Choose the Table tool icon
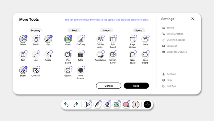214x121 pixels. (80, 55)
